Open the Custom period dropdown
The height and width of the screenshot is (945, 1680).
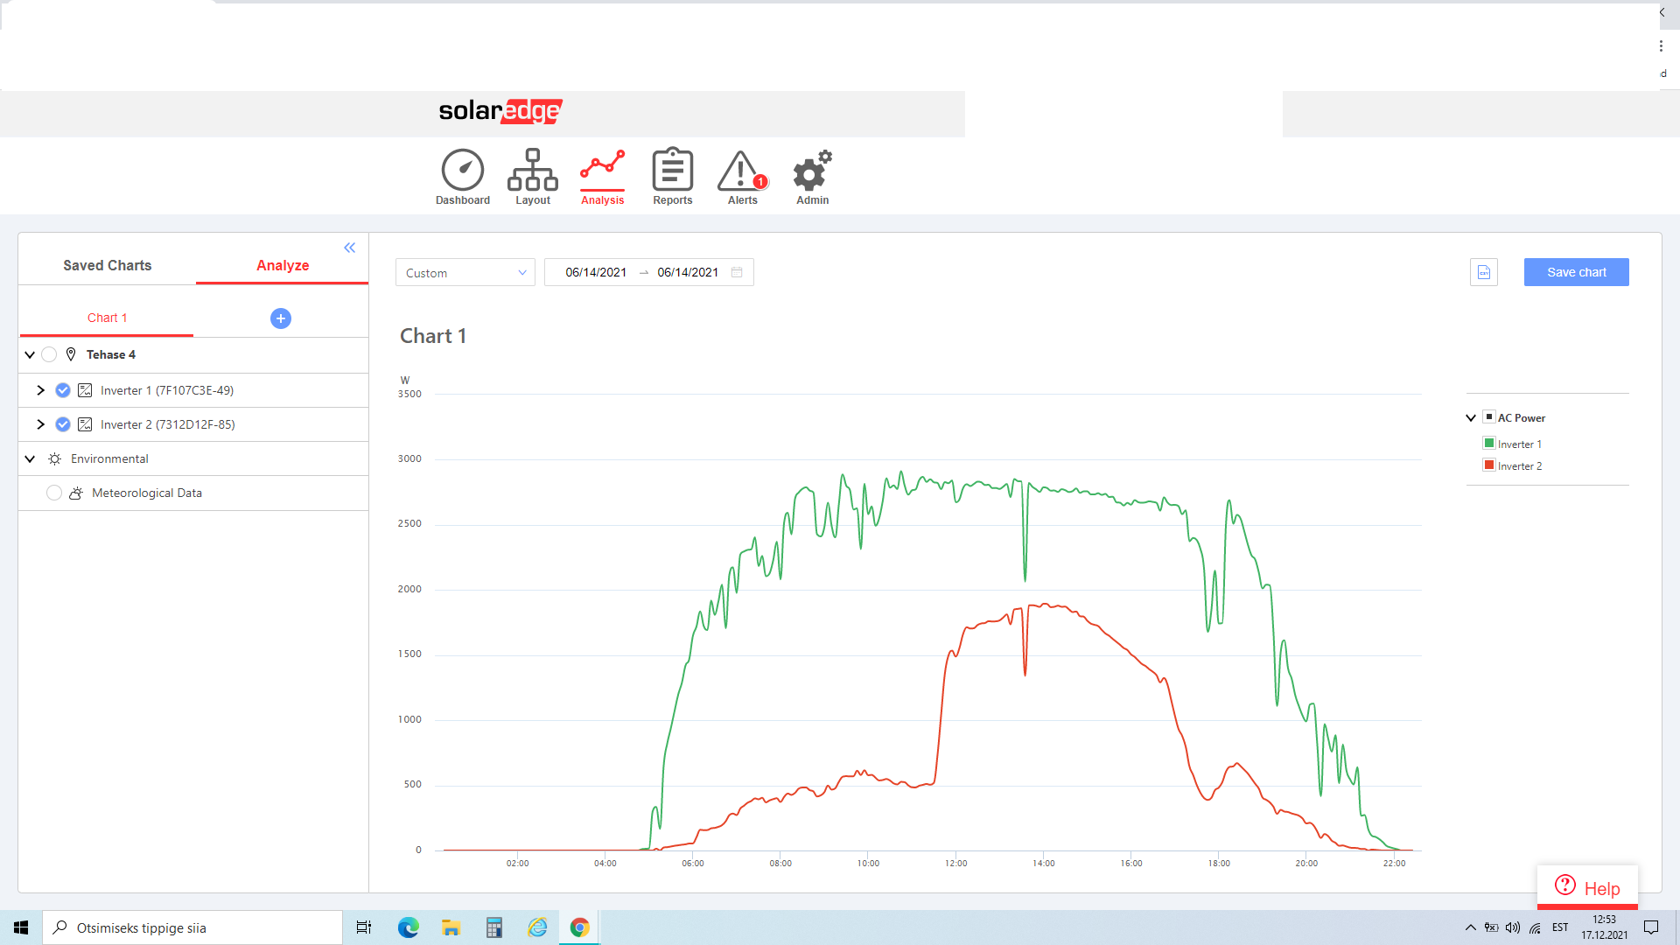465,272
